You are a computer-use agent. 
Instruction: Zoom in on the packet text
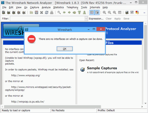point(104,13)
